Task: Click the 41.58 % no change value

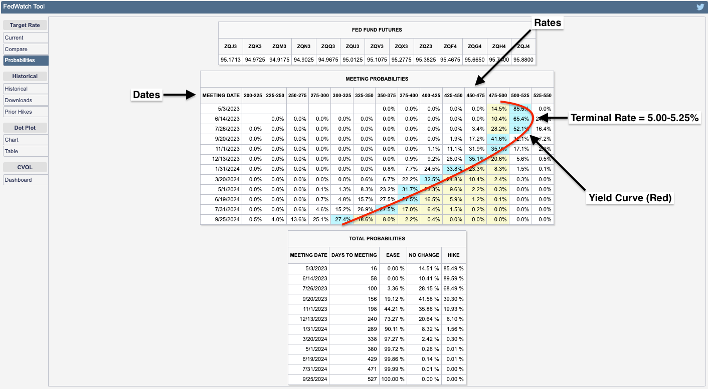Action: pyautogui.click(x=424, y=298)
